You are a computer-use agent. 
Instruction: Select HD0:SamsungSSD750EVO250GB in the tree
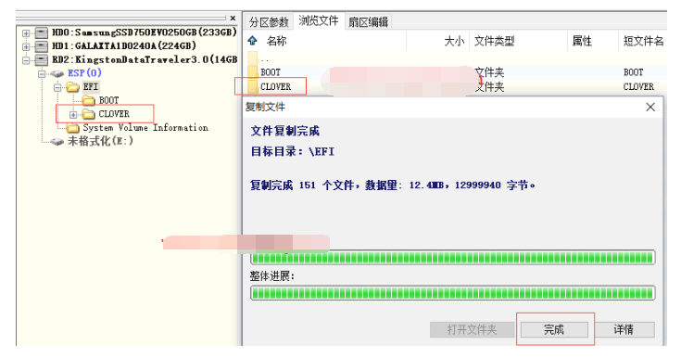145,32
